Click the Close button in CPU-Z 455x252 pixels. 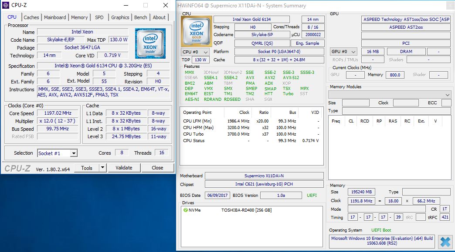click(x=157, y=168)
